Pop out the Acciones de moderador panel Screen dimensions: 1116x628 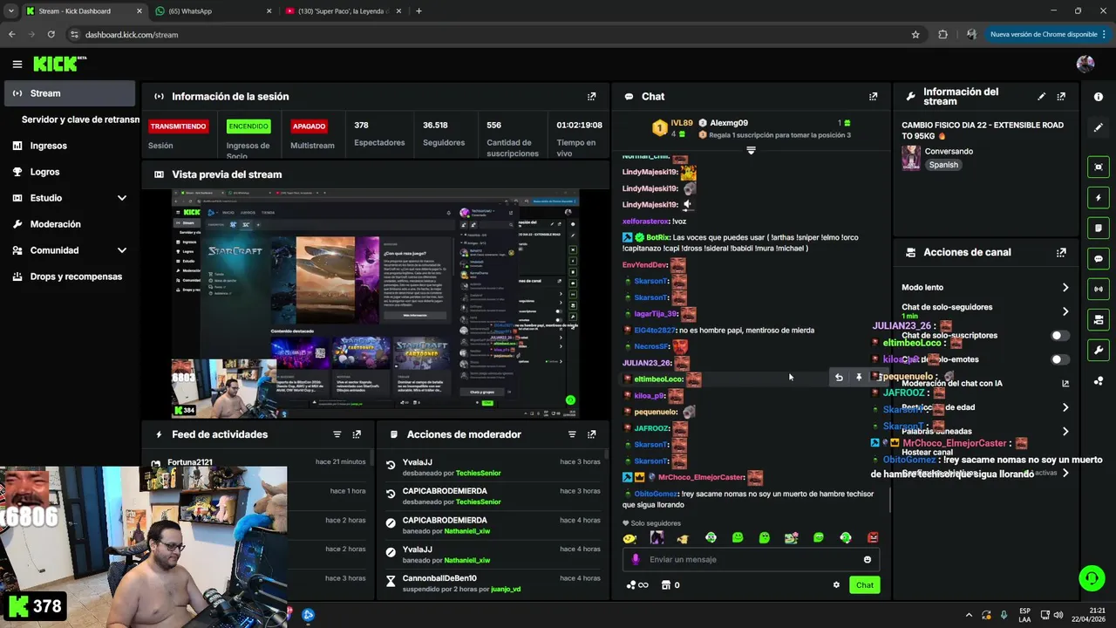[x=592, y=434]
